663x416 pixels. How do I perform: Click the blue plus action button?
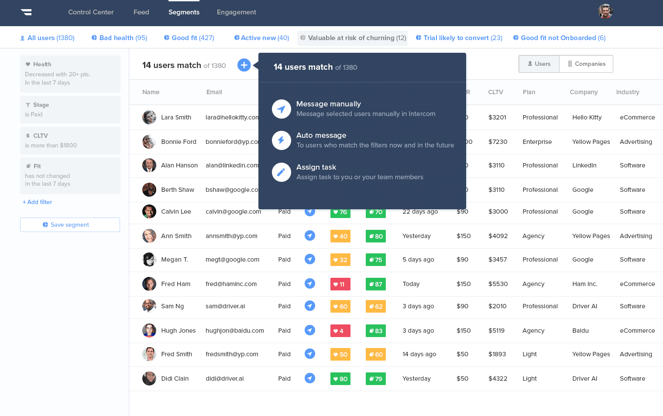pyautogui.click(x=244, y=65)
